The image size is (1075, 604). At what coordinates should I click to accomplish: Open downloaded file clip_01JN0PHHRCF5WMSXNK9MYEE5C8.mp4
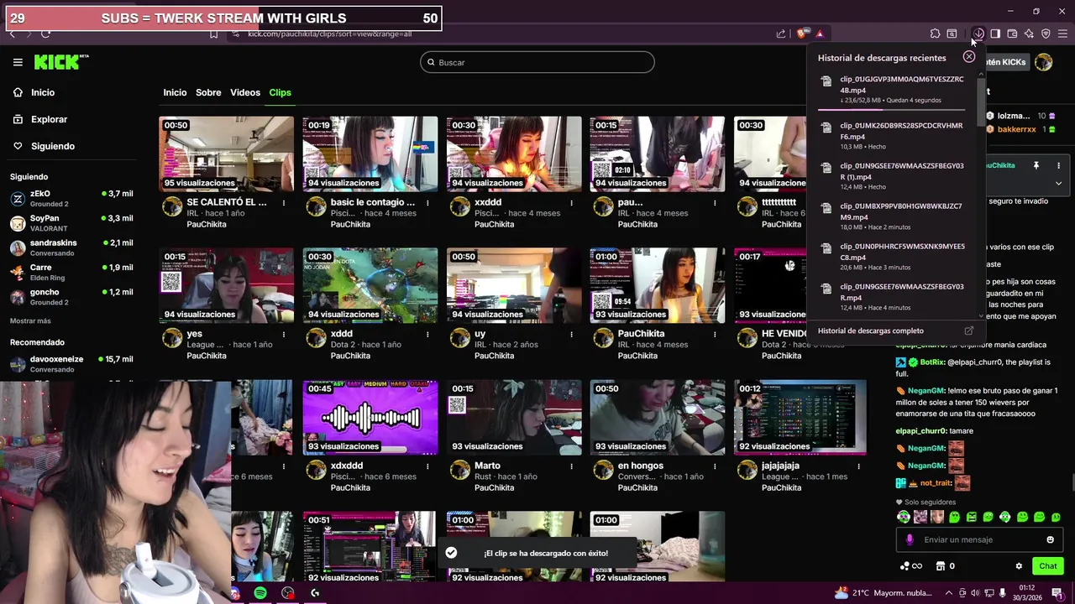pyautogui.click(x=892, y=257)
